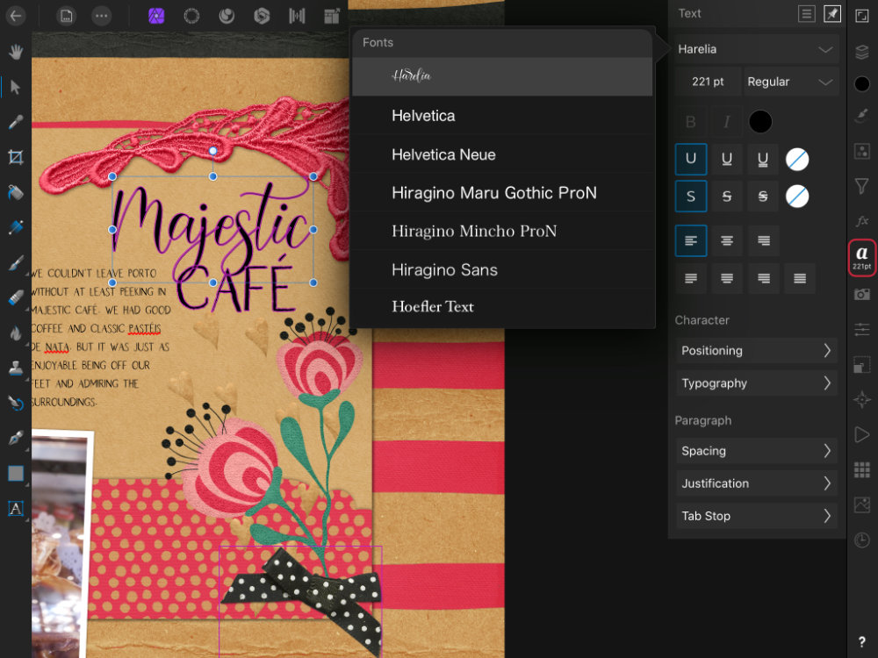Expand the Justification section

point(757,483)
